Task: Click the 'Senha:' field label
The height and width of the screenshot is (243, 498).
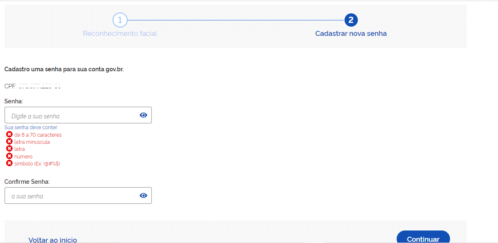Action: click(13, 101)
